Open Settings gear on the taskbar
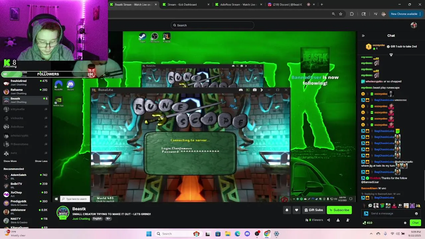Viewport: 425px width, 239px height. point(276,234)
